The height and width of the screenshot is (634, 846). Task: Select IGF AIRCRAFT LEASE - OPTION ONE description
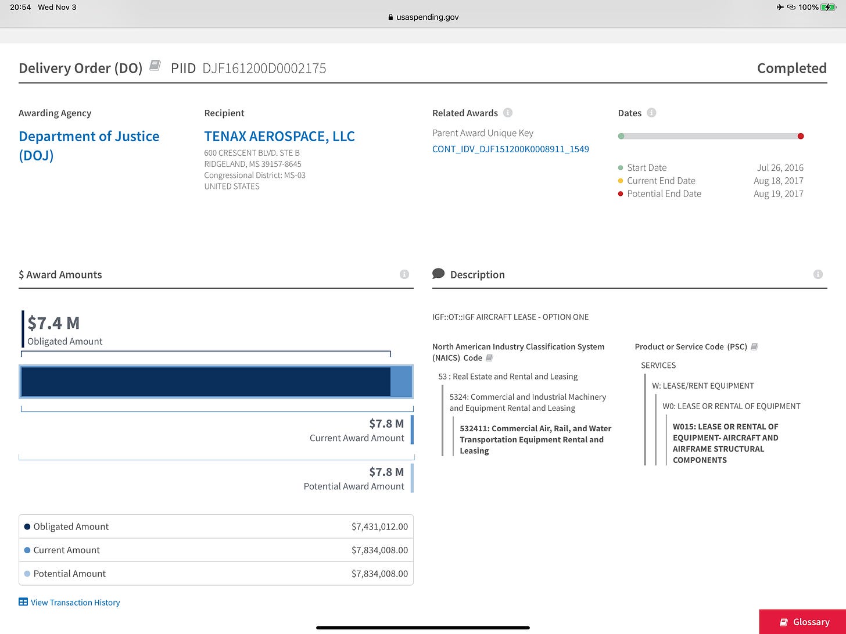click(510, 317)
